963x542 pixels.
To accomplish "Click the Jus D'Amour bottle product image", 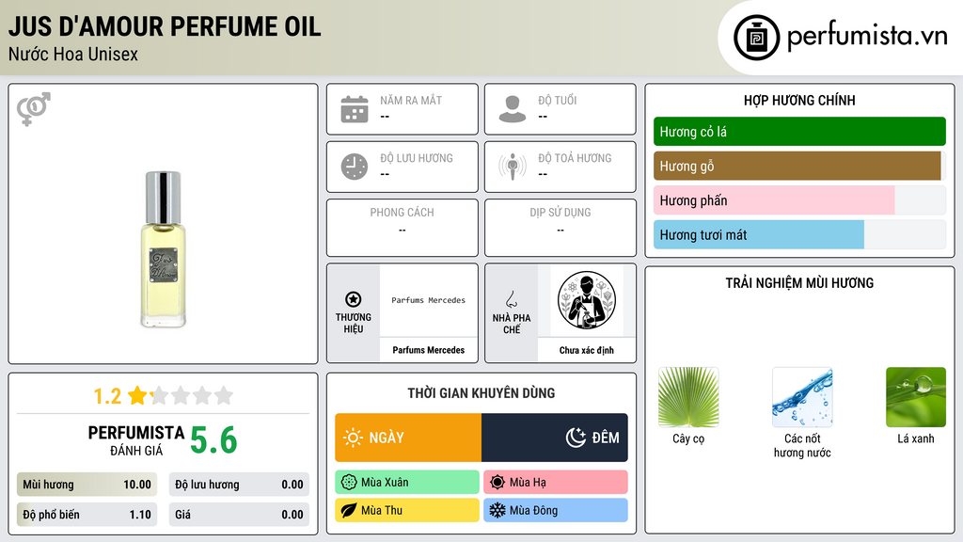I will [x=164, y=248].
